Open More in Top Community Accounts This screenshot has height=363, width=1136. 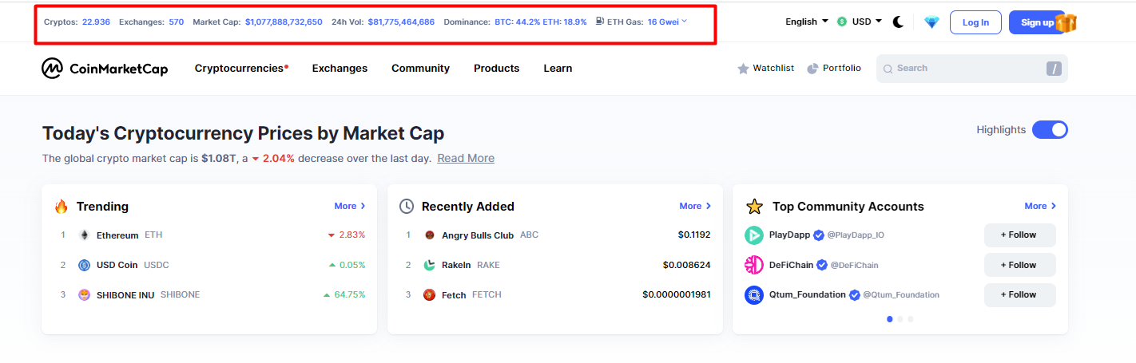[1040, 206]
